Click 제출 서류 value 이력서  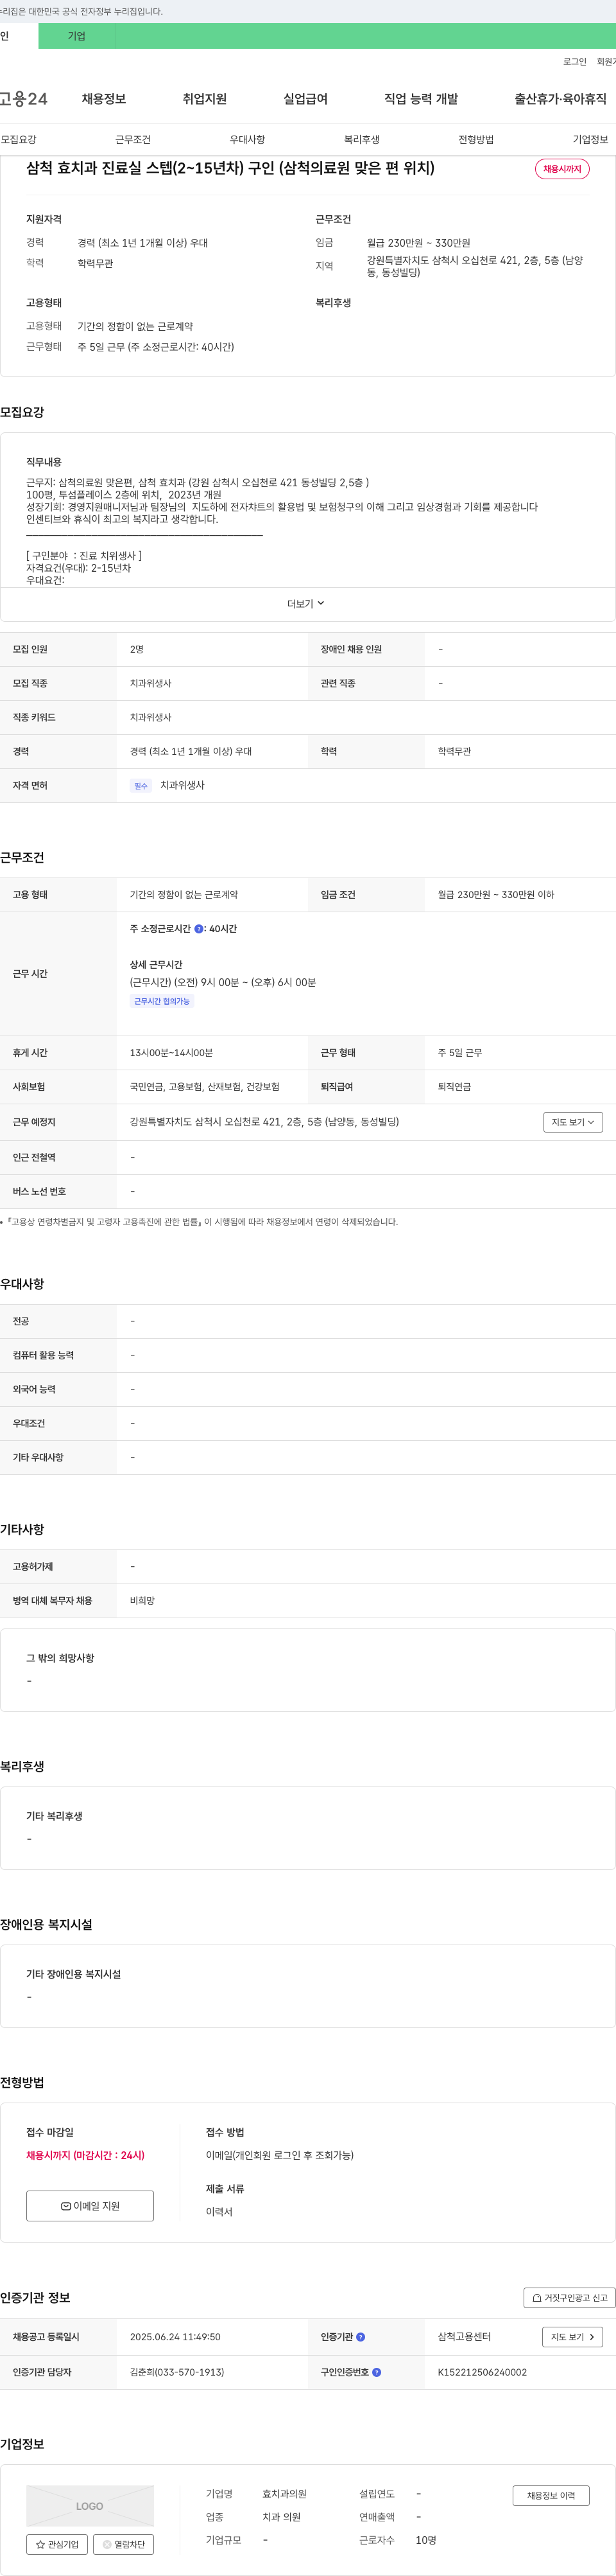[x=219, y=2212]
